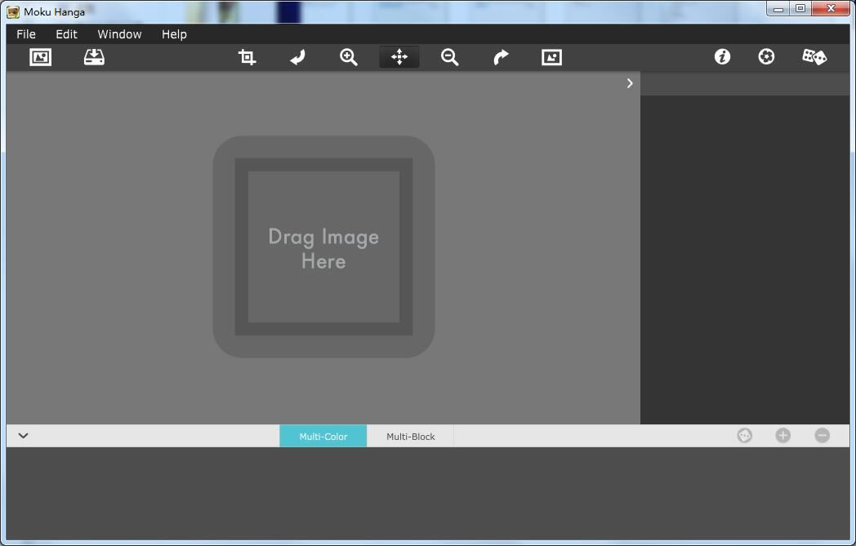This screenshot has height=546, width=856.
Task: Select the Zoom Out tool
Action: tap(448, 56)
